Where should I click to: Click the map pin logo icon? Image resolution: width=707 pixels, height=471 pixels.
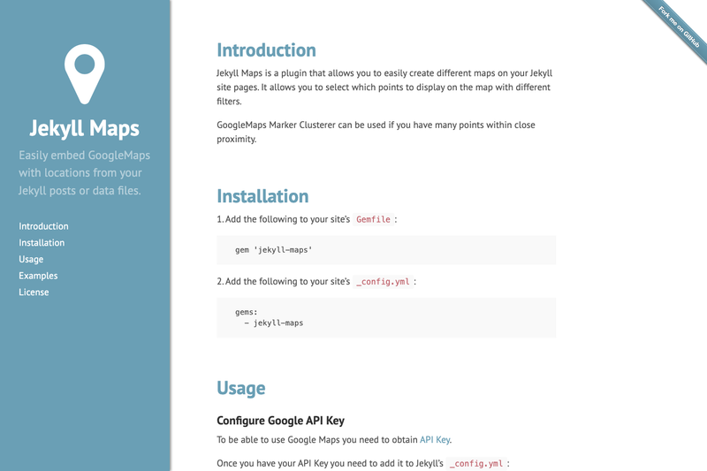[85, 74]
